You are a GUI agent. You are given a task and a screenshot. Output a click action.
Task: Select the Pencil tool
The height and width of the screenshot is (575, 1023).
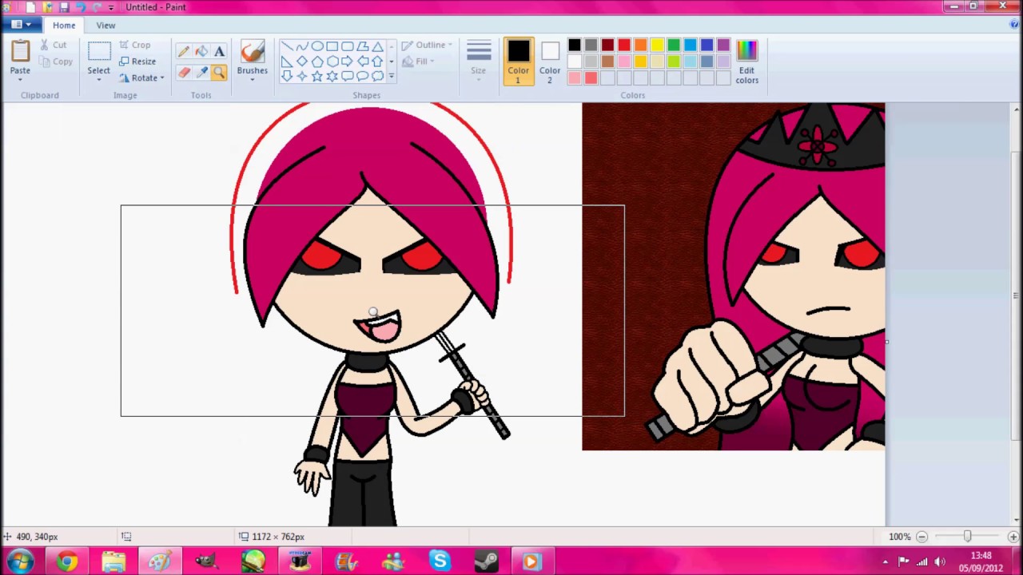tap(184, 52)
